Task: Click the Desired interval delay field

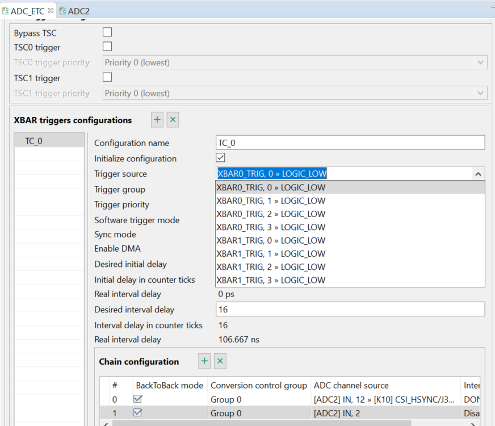Action: coord(350,309)
